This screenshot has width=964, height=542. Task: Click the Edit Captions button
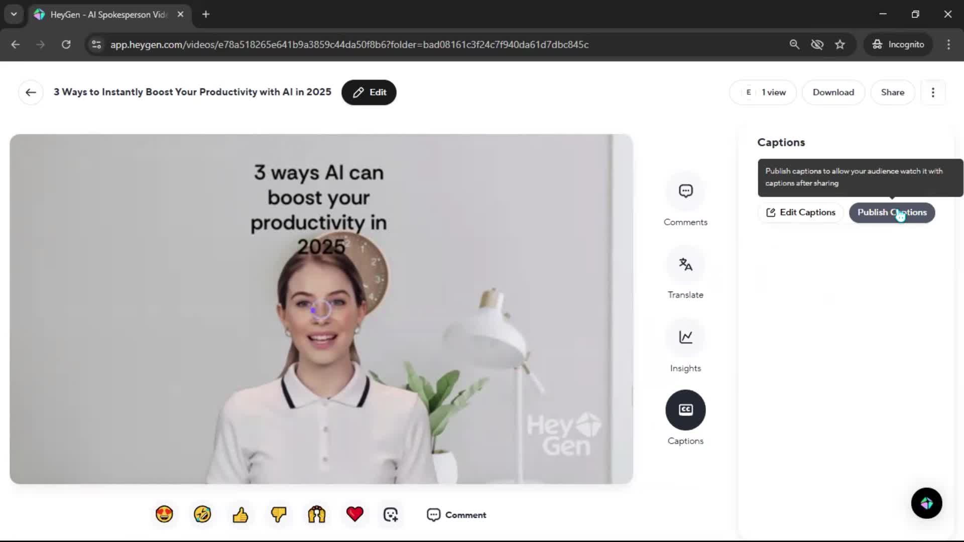pyautogui.click(x=801, y=212)
